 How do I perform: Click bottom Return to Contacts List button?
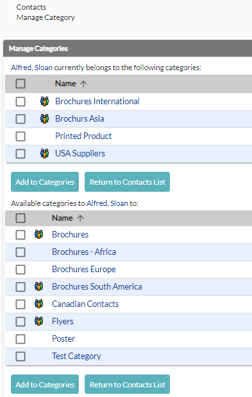(x=127, y=384)
